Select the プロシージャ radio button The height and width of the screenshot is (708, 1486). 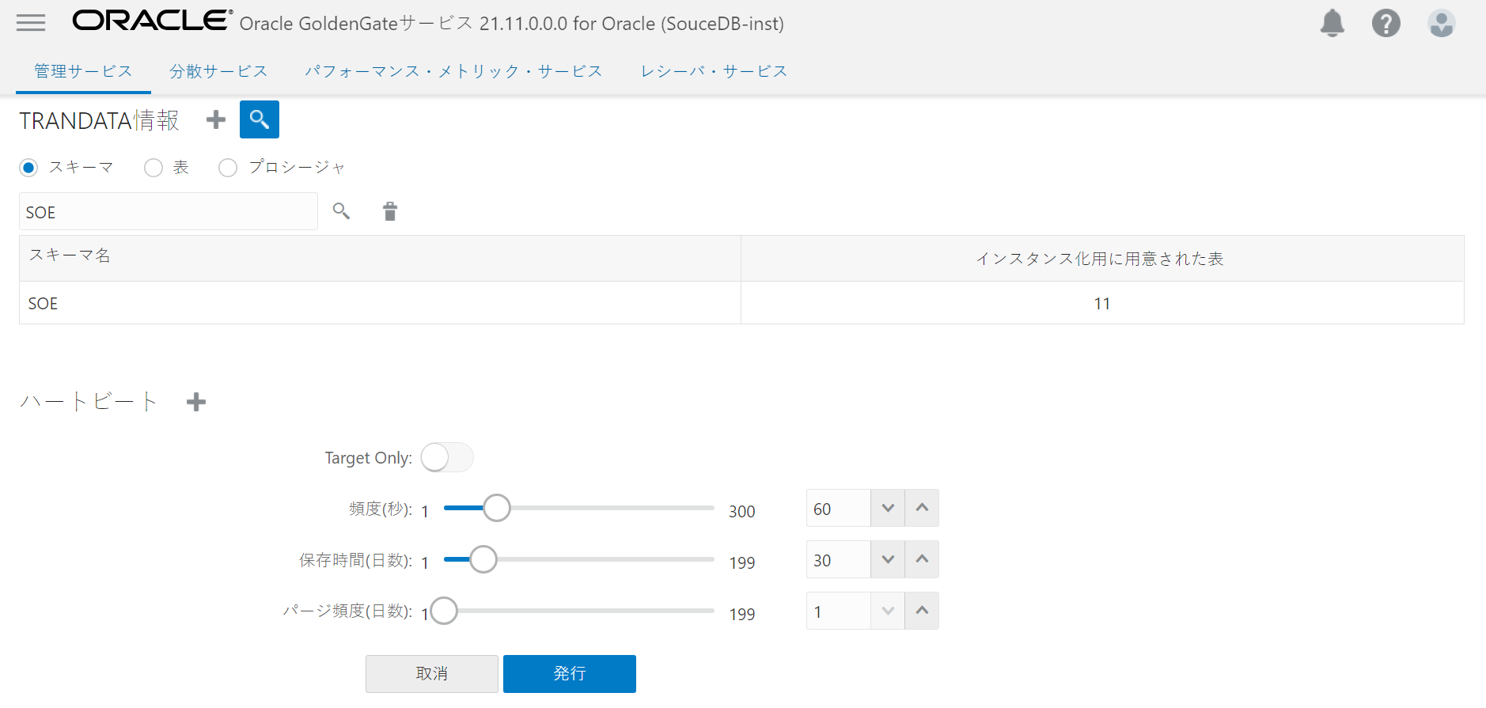click(x=228, y=168)
